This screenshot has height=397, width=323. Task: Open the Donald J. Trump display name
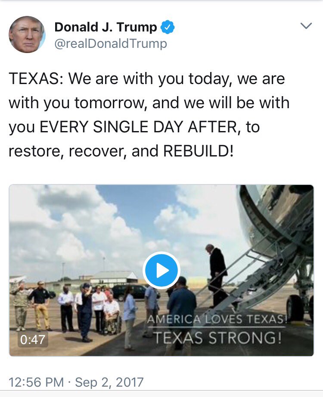pos(106,27)
